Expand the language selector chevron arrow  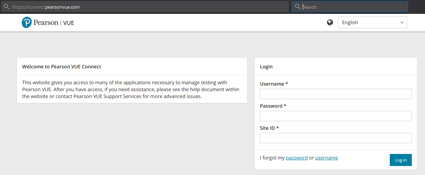[x=402, y=22]
